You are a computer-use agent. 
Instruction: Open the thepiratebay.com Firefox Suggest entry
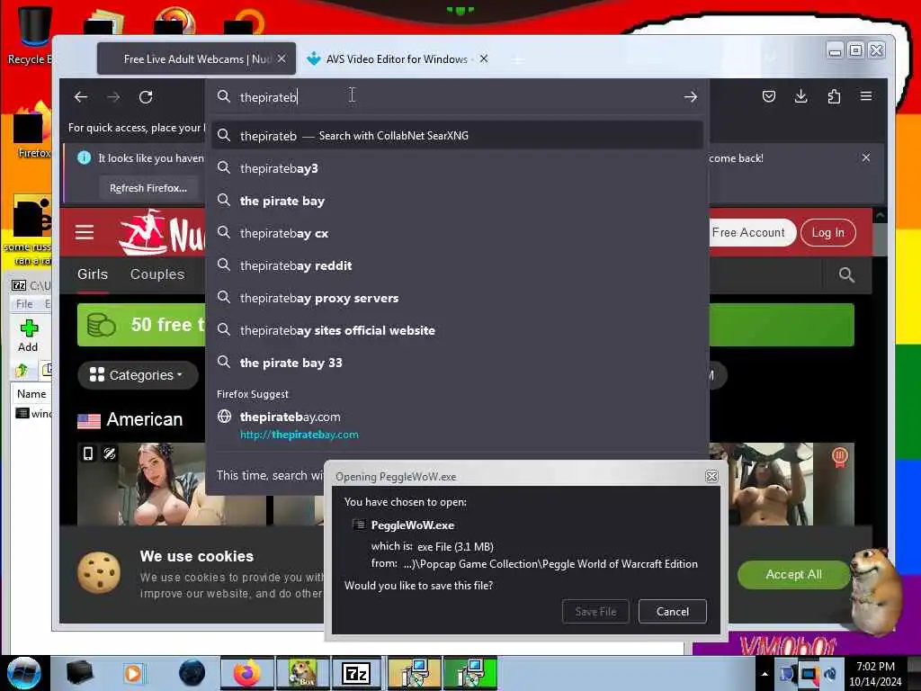click(457, 426)
